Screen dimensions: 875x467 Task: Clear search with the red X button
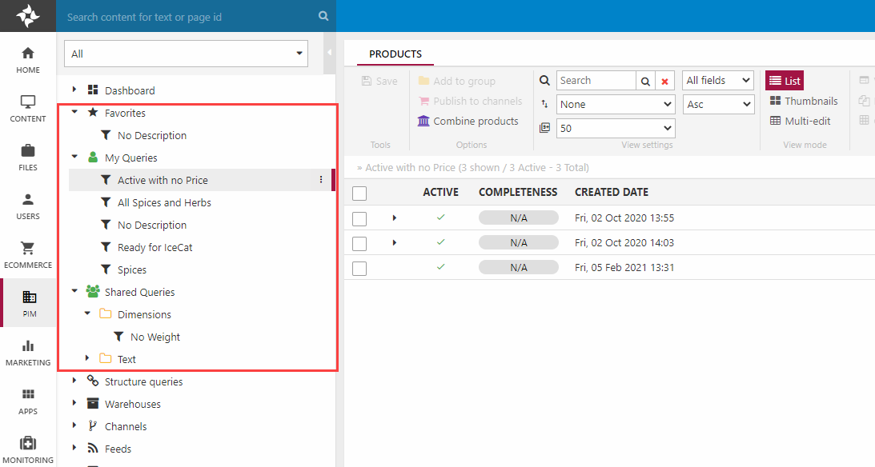(665, 81)
